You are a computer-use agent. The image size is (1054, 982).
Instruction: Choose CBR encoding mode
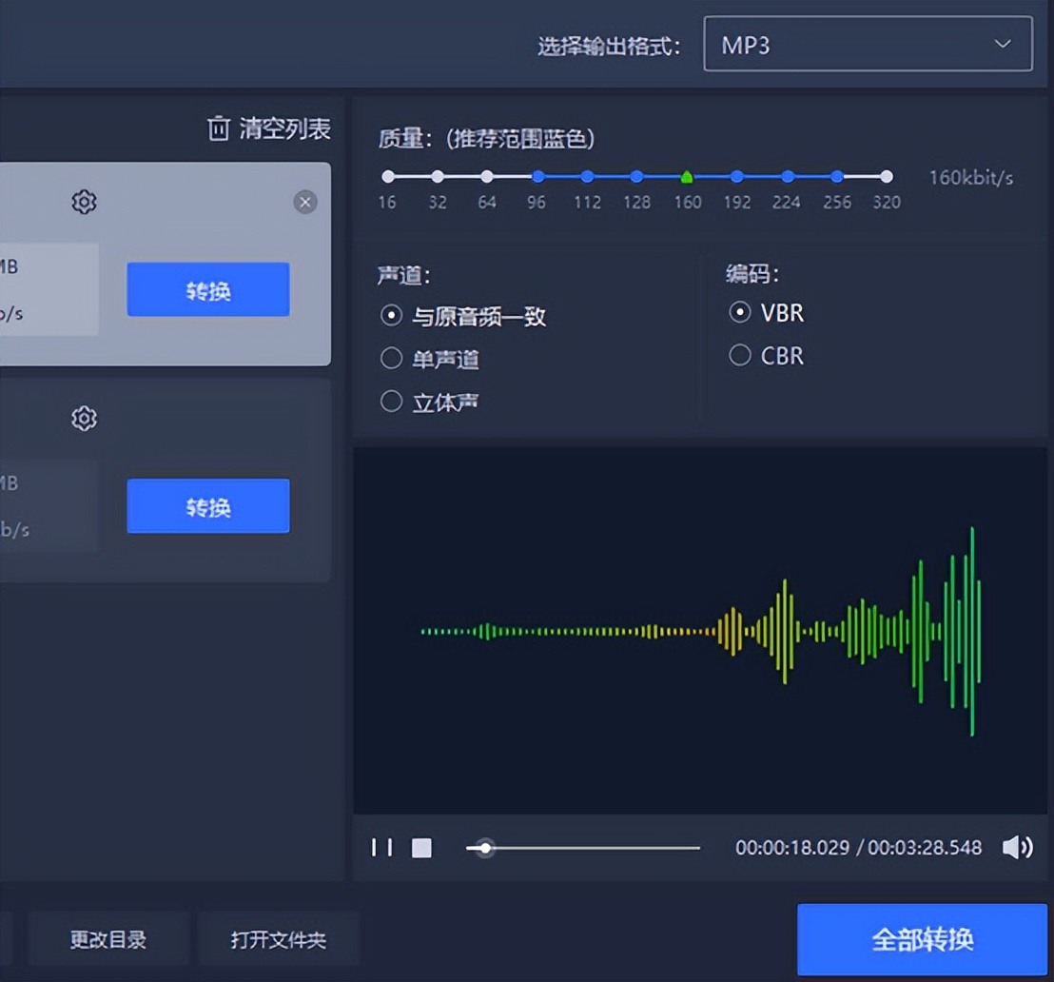(740, 356)
